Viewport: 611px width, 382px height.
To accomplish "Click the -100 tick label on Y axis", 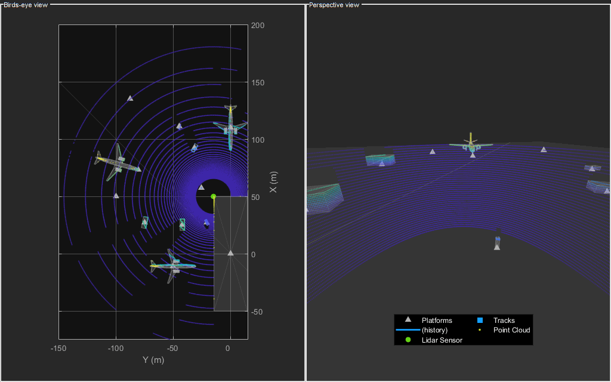I will pyautogui.click(x=116, y=349).
